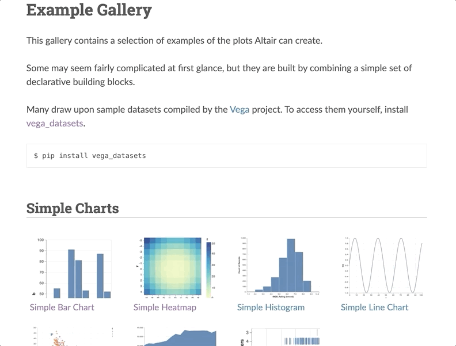Open the Simple Line Chart link
Screen dimensions: 456x346
[x=375, y=307]
